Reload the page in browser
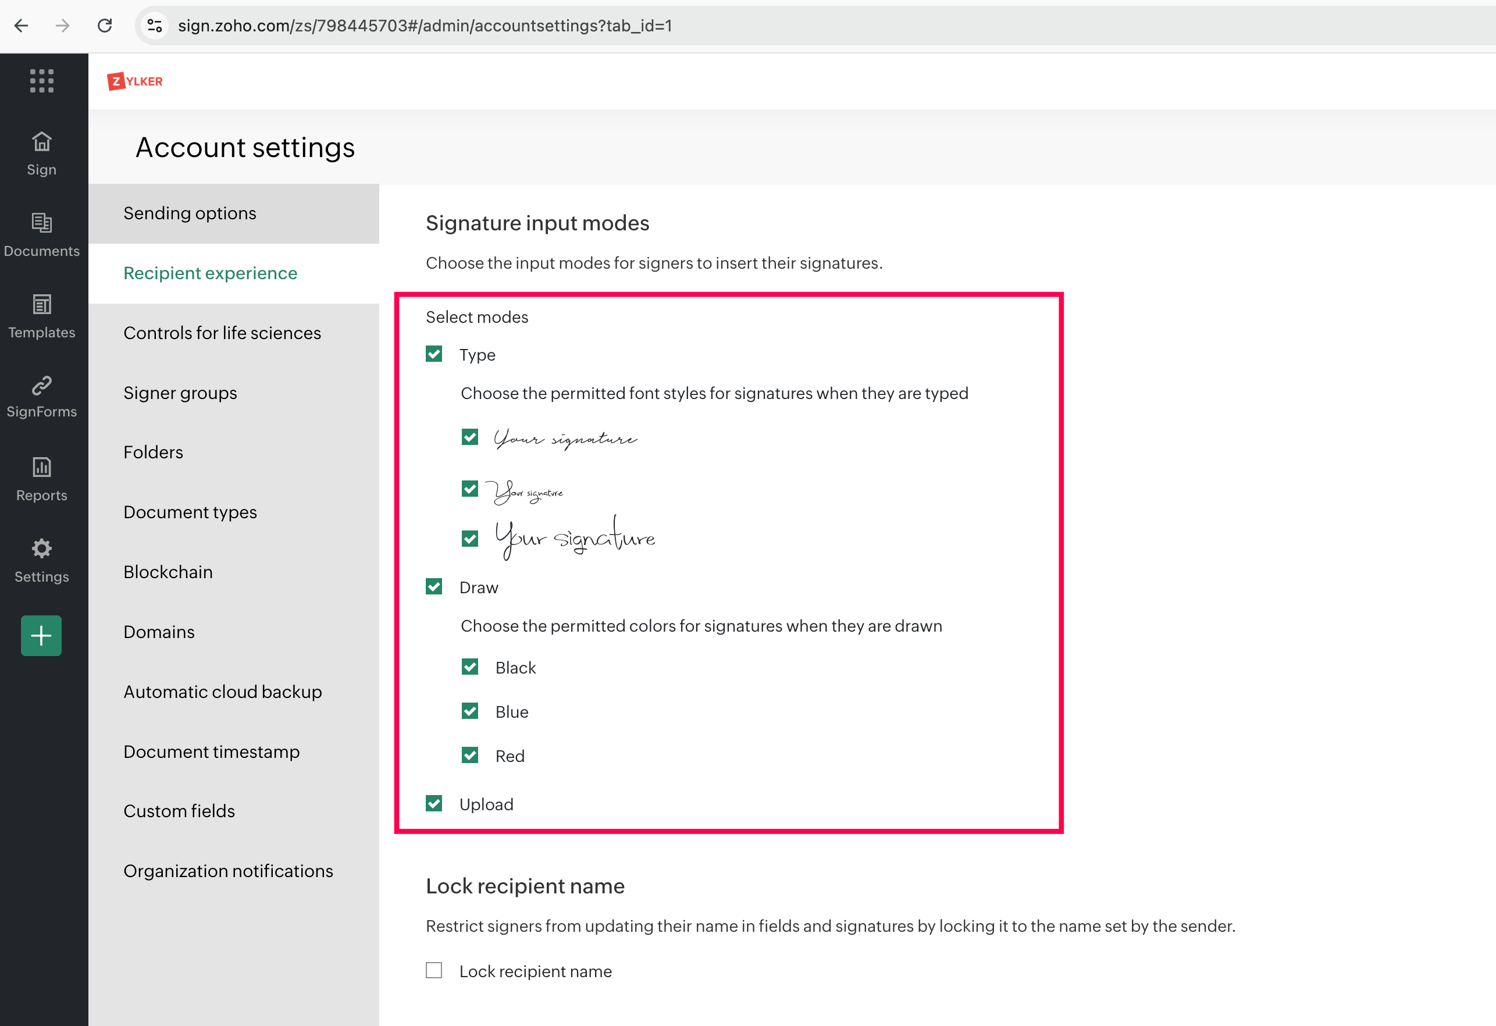Image resolution: width=1496 pixels, height=1026 pixels. coord(105,26)
